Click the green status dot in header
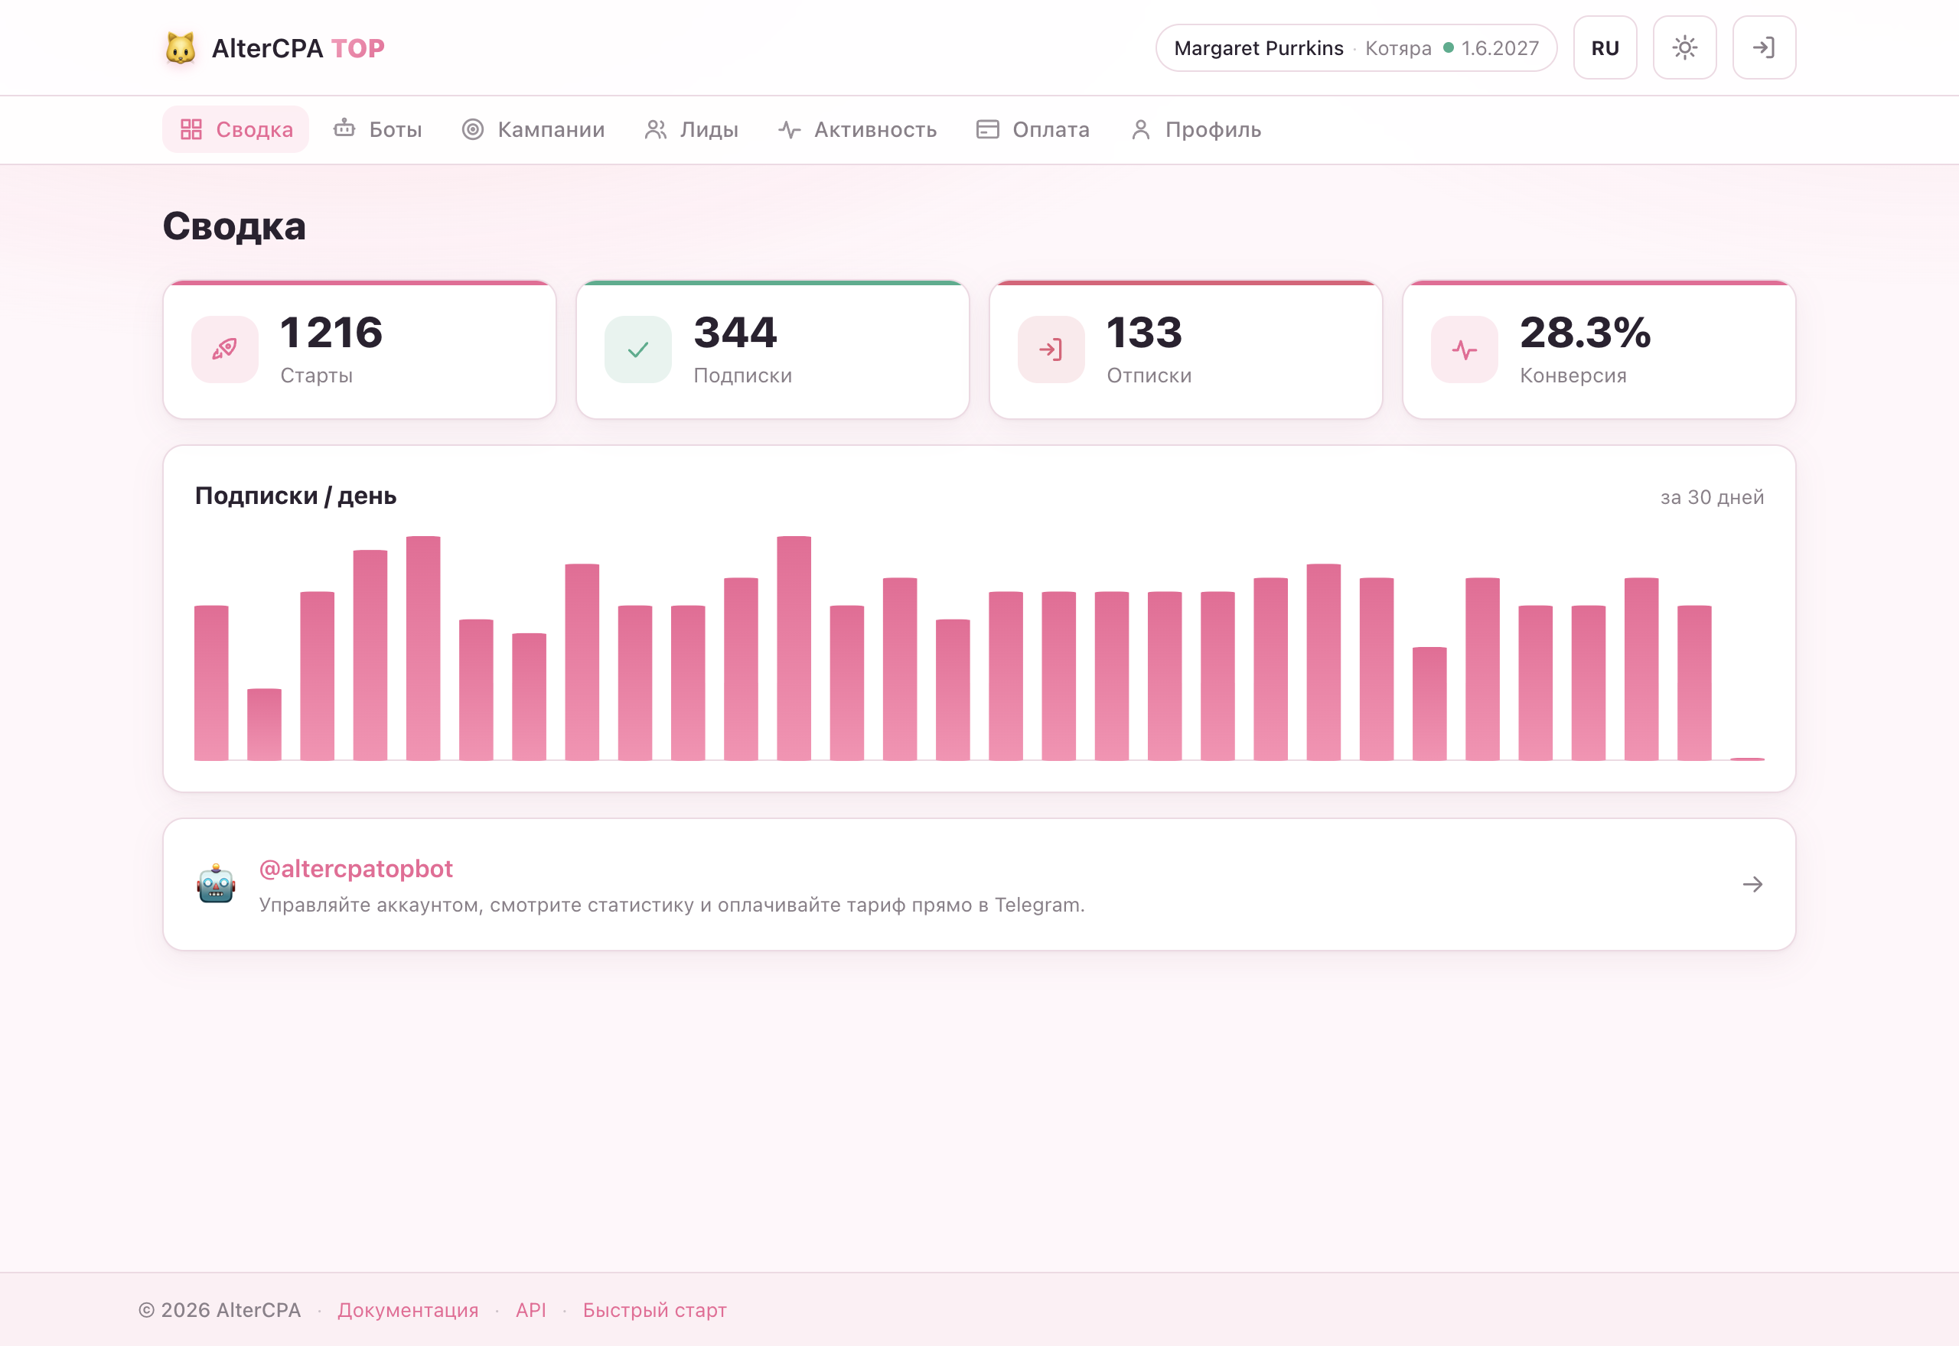The height and width of the screenshot is (1346, 1959). click(1448, 48)
